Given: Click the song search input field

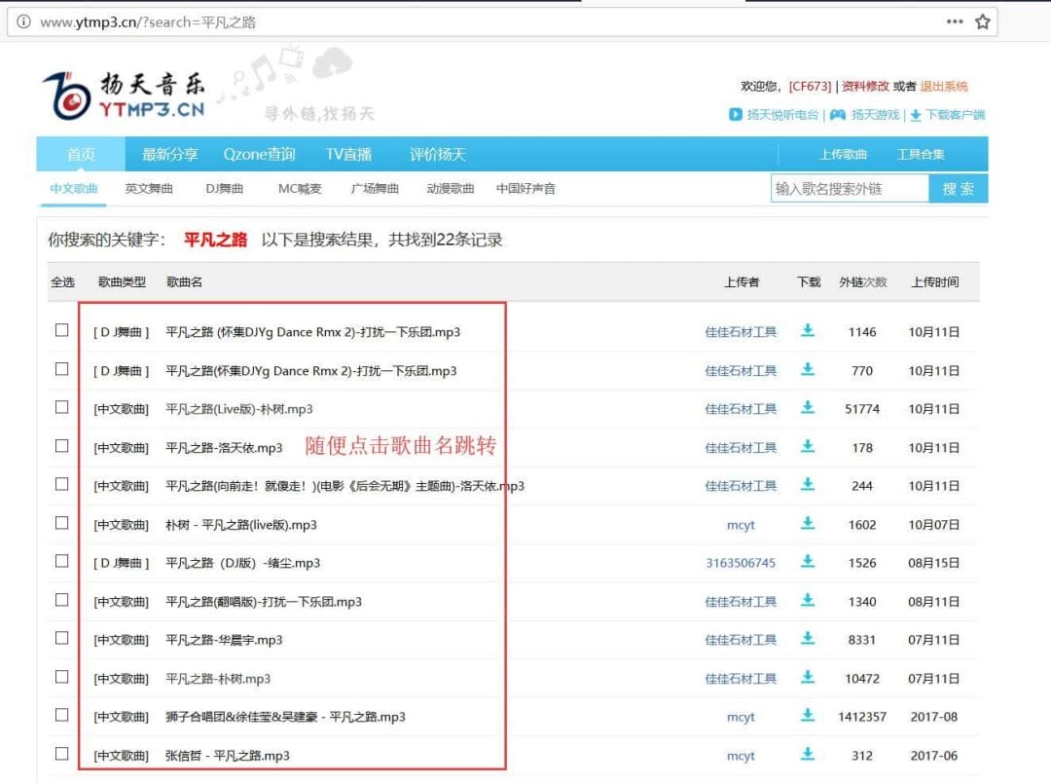Looking at the screenshot, I should tap(852, 189).
